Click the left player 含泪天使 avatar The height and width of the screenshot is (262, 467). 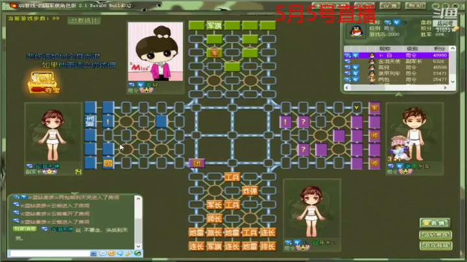(53, 132)
